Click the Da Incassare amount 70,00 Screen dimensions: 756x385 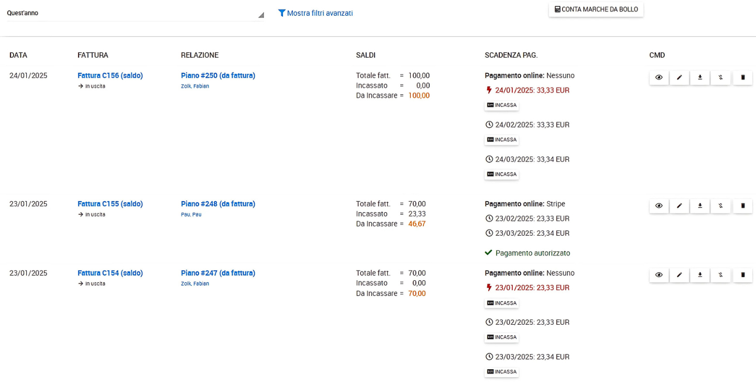[417, 293]
